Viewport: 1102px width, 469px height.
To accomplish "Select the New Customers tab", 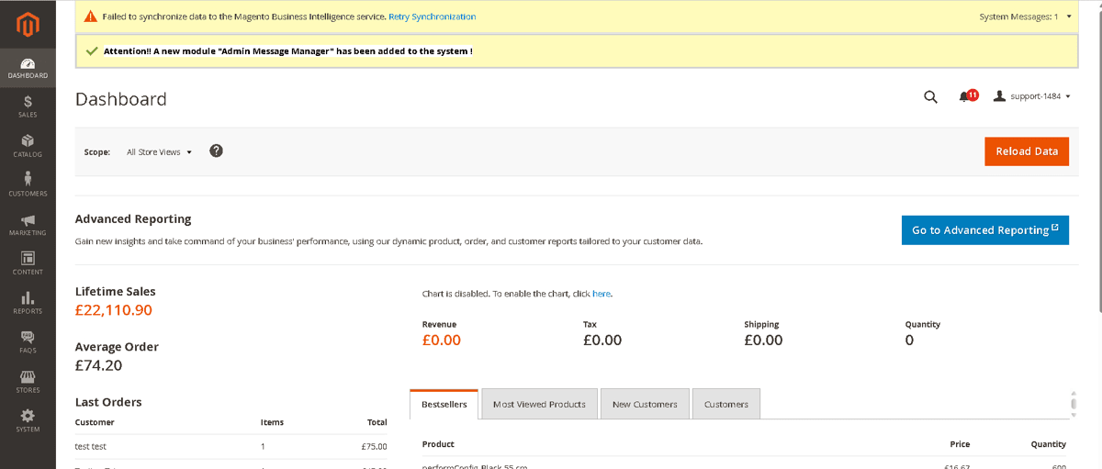I will [645, 404].
